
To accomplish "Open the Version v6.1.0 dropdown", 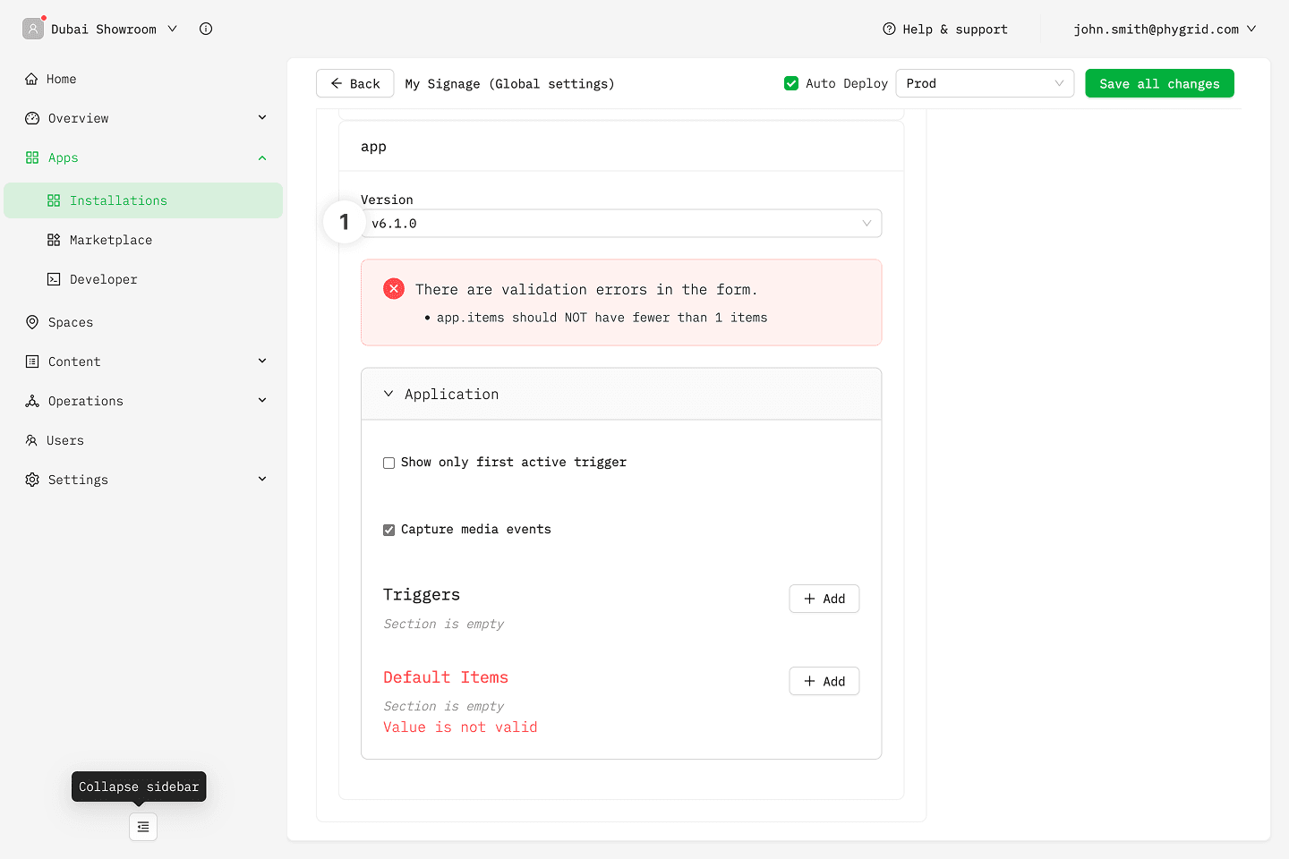I will 620,224.
